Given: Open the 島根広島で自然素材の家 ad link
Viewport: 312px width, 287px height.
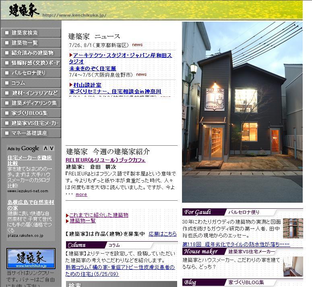Looking at the screenshot, I should [31, 205].
